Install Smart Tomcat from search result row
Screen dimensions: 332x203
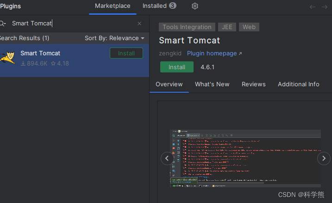coord(126,53)
